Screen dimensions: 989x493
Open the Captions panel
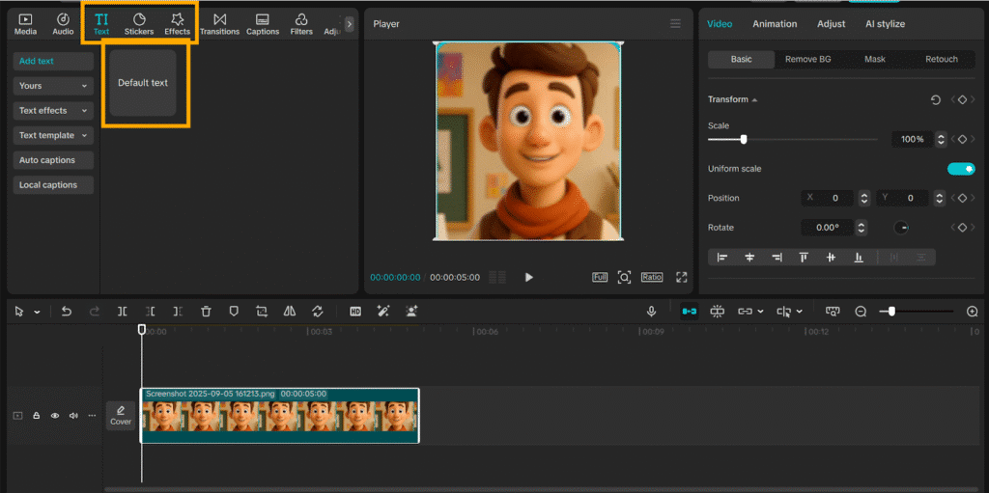(x=263, y=24)
